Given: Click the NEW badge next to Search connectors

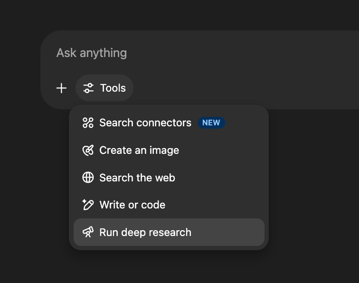Looking at the screenshot, I should pos(211,123).
